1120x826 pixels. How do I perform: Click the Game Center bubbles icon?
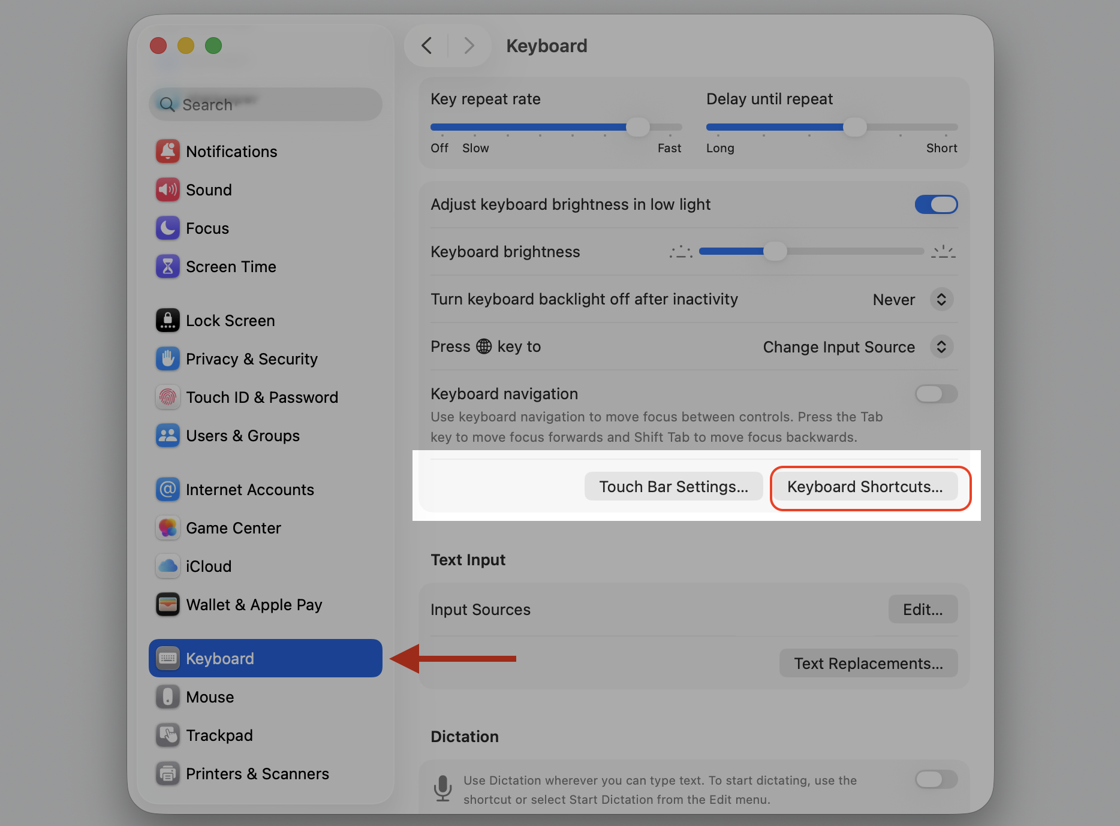click(x=168, y=528)
